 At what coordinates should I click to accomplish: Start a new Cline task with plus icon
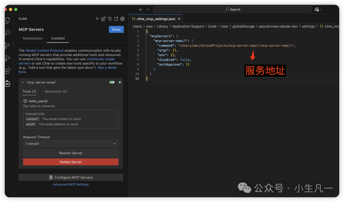pyautogui.click(x=97, y=19)
